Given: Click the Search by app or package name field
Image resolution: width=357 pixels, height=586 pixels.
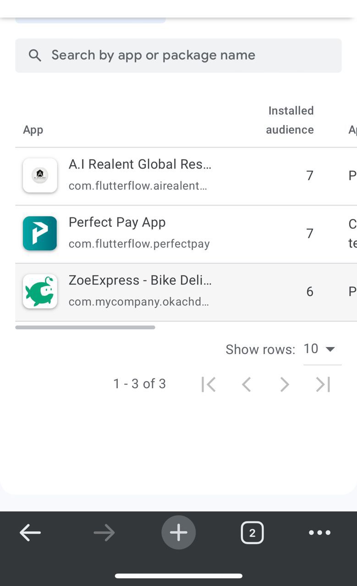Looking at the screenshot, I should (x=183, y=55).
